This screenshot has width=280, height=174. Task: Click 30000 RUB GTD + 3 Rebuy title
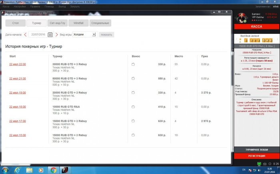(70, 65)
